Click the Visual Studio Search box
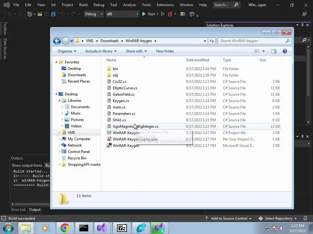 (x=226, y=5)
